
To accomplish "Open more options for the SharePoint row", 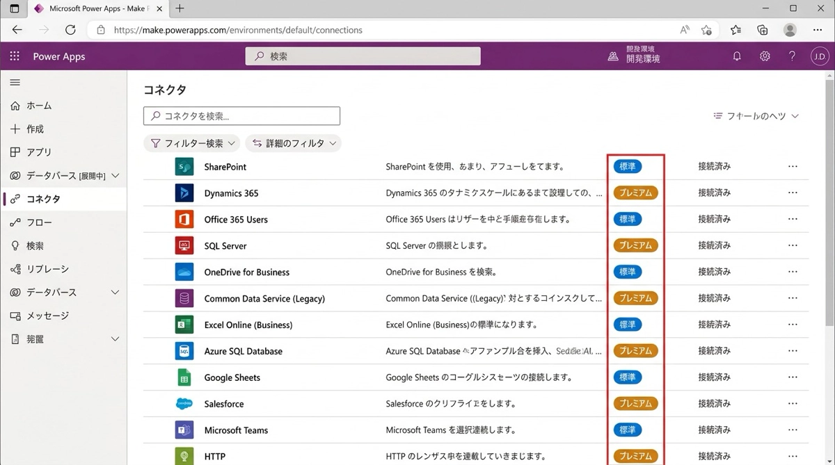I will [793, 167].
